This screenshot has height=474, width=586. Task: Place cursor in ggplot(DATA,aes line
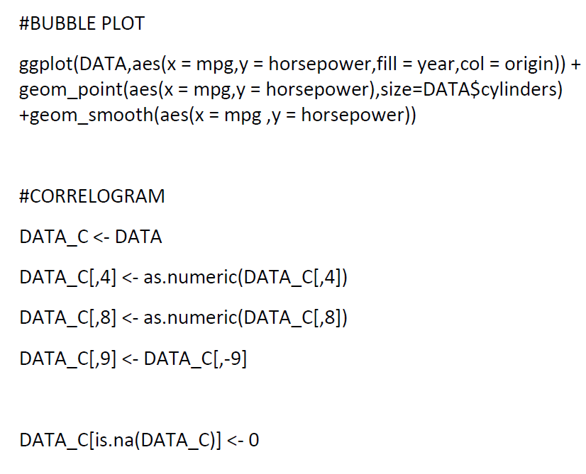point(299,64)
